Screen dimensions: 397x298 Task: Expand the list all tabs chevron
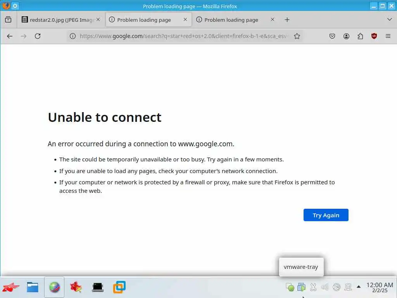[389, 19]
